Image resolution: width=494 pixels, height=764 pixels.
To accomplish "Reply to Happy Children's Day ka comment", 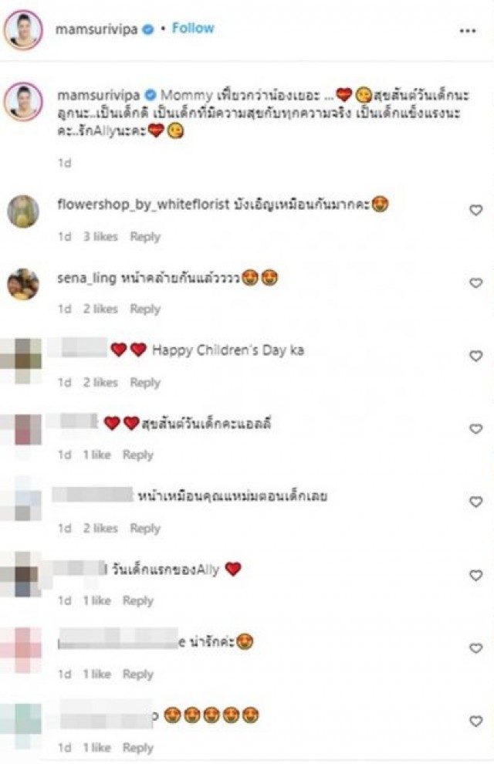I will click(145, 383).
